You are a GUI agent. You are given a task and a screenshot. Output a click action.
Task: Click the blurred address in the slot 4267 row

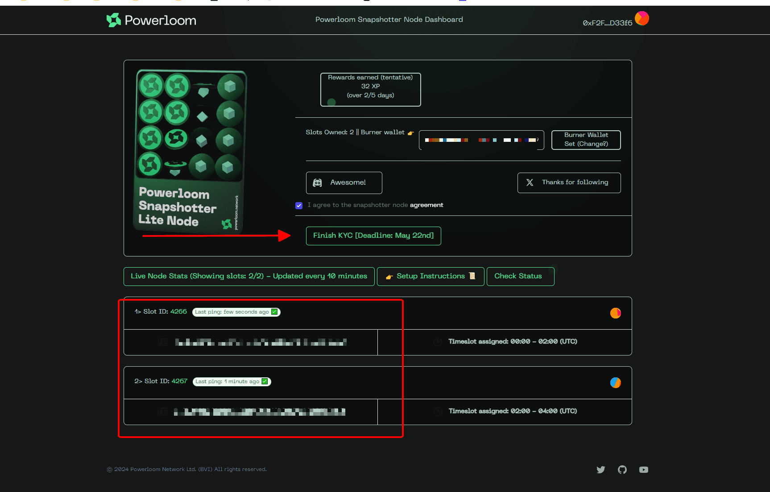pyautogui.click(x=260, y=412)
